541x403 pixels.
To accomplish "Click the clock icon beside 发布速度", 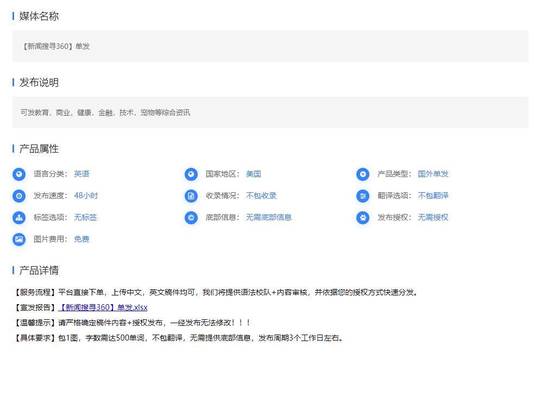I will pyautogui.click(x=19, y=196).
